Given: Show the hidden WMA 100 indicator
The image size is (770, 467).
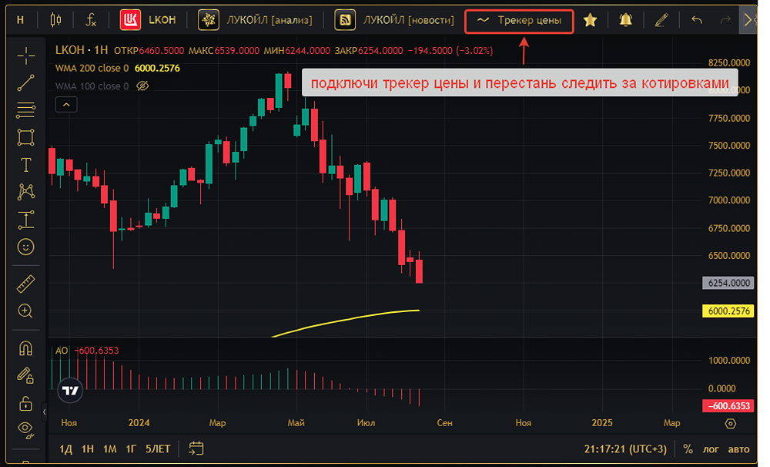Looking at the screenshot, I should click(x=142, y=86).
